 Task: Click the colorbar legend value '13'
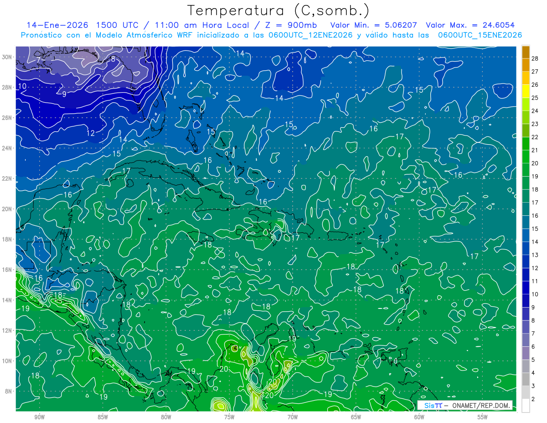coord(535,255)
